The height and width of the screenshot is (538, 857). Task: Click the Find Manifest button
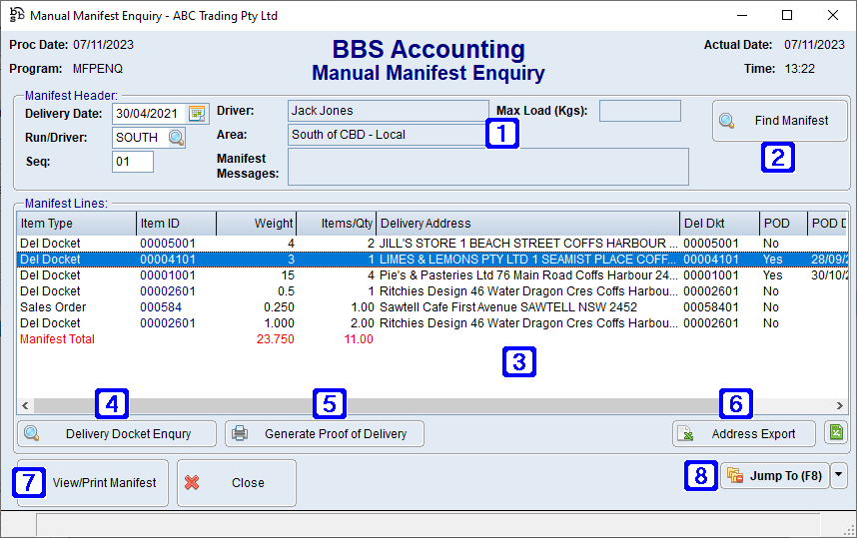(x=779, y=121)
